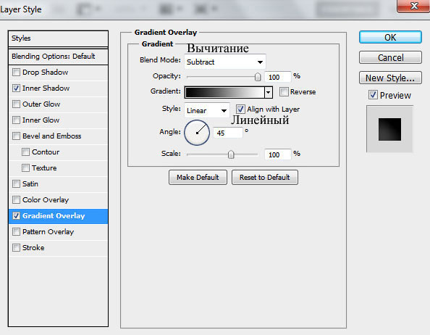This screenshot has width=430, height=335.
Task: Click the Angle dial control
Action: click(x=197, y=133)
